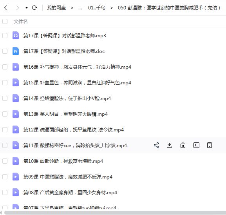Click the headphone icon of the 第17课 mp3 file
Screen dimensions: 226x215
[x=16, y=35]
